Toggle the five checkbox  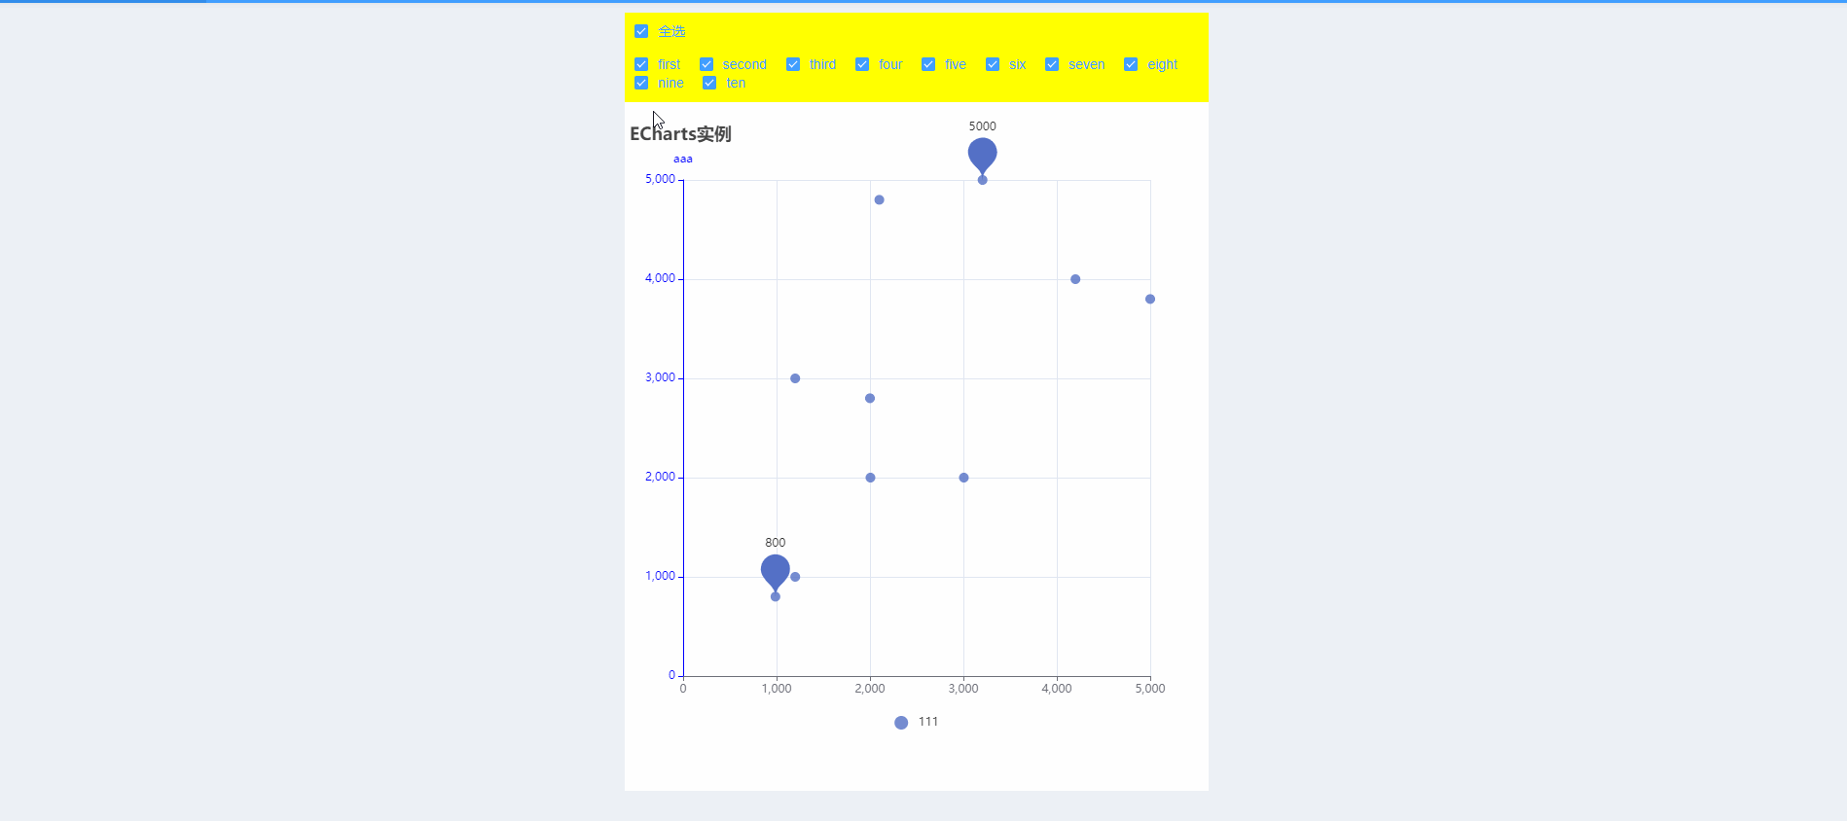click(928, 64)
